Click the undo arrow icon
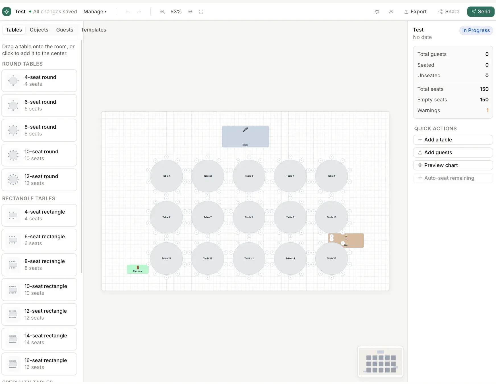The width and height of the screenshot is (496, 384). point(128,12)
